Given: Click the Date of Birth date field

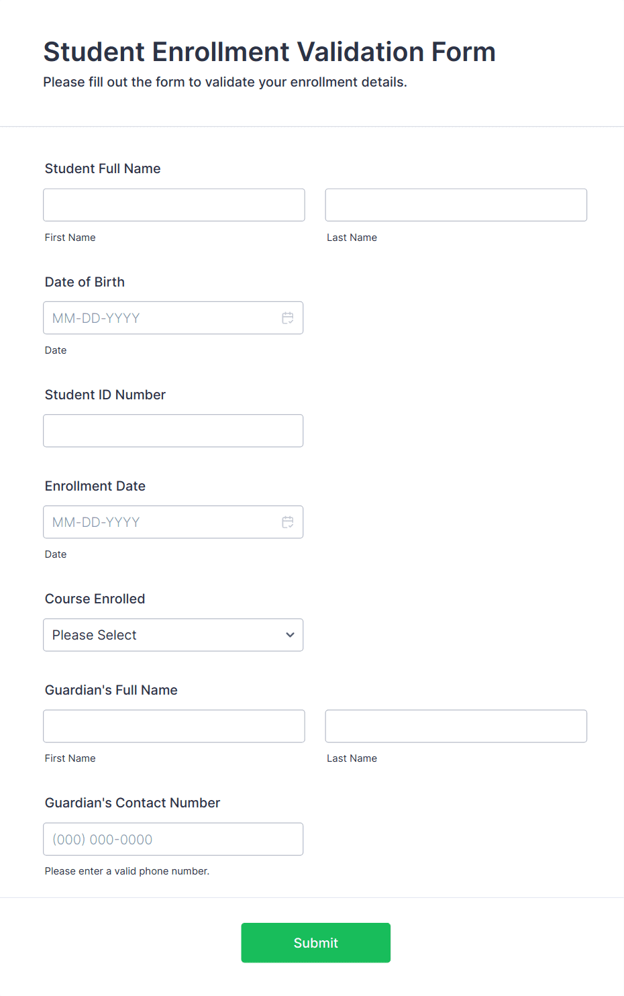Looking at the screenshot, I should 161,317.
